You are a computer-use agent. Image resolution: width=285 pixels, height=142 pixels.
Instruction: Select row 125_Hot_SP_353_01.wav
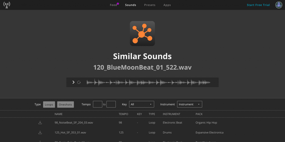[142, 133]
